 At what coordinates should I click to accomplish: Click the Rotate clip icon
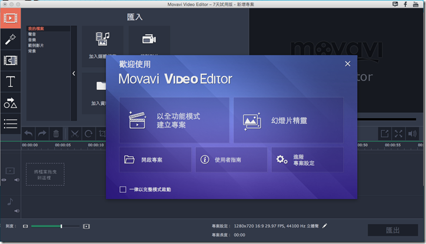point(89,133)
